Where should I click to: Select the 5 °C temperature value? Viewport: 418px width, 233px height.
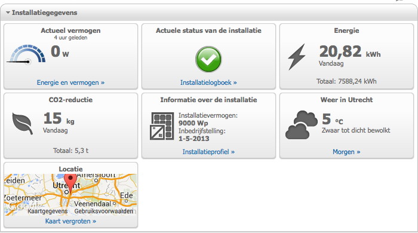pos(333,119)
